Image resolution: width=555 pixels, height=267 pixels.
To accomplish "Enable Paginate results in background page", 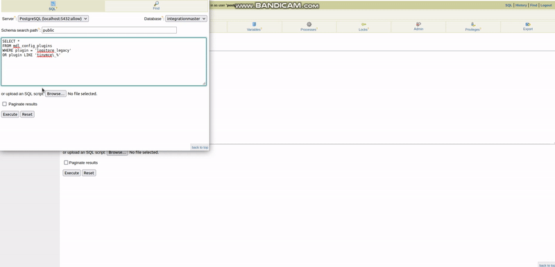I will [x=66, y=163].
